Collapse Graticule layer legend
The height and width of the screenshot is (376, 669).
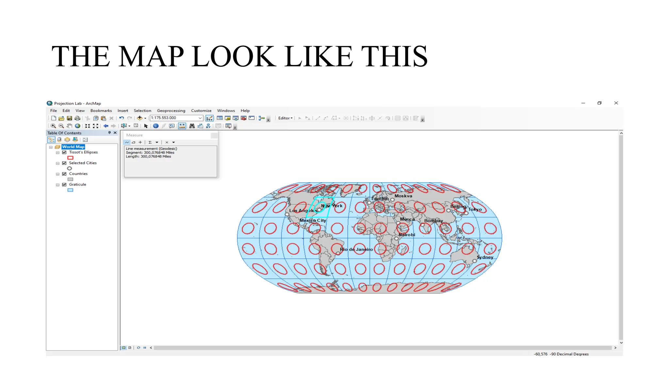58,185
